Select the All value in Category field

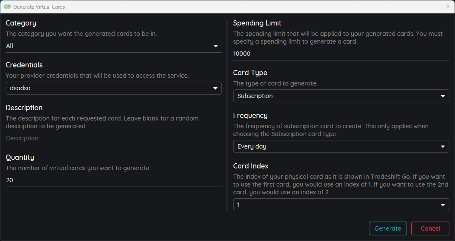point(10,46)
